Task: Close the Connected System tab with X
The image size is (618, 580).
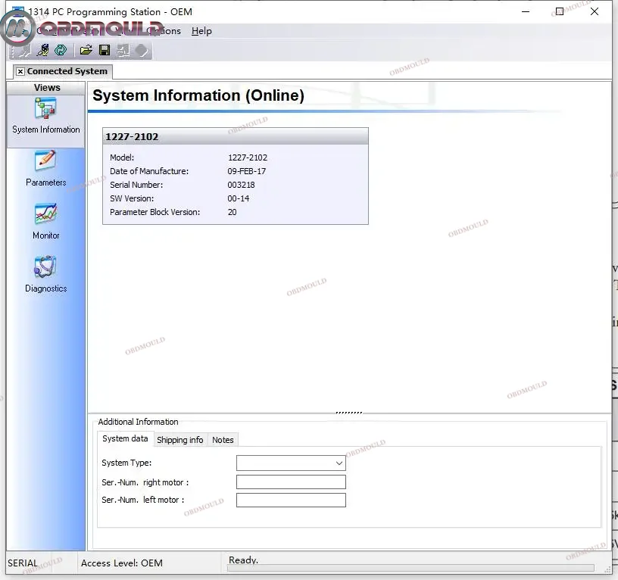Action: (x=20, y=72)
